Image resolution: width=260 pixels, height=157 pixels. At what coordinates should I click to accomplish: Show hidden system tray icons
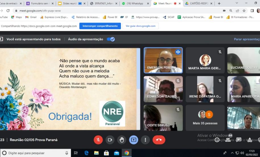coord(232,153)
